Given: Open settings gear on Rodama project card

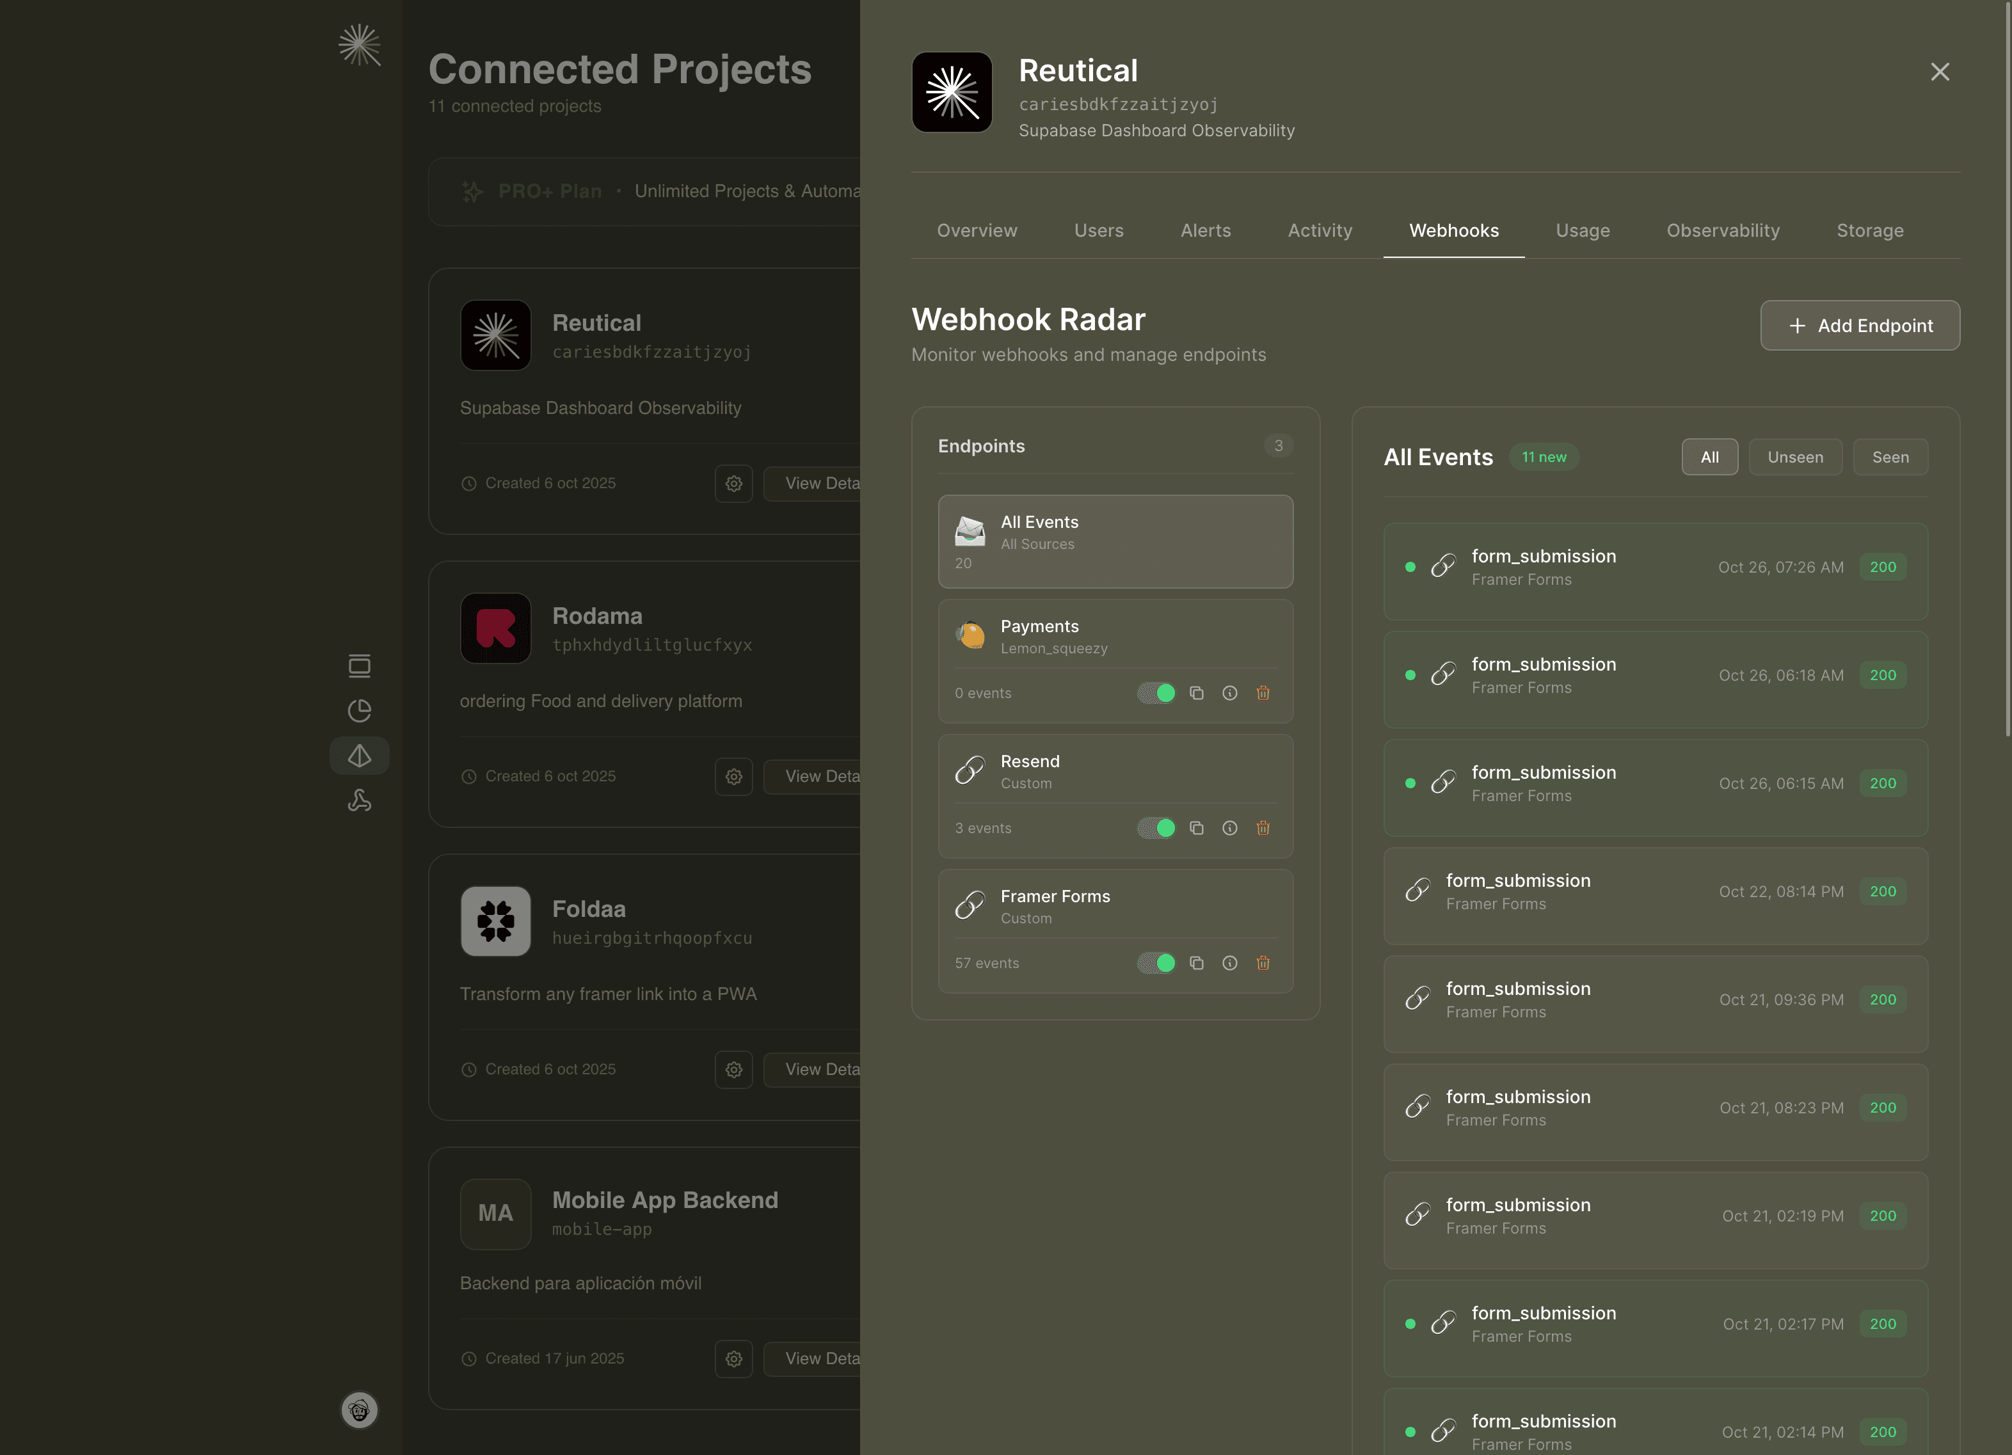Looking at the screenshot, I should [733, 776].
